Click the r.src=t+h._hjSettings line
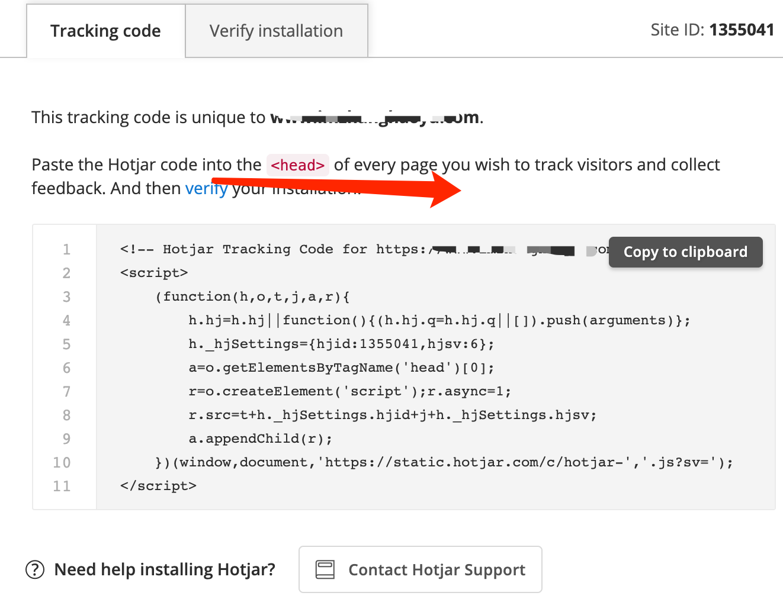 coord(392,415)
